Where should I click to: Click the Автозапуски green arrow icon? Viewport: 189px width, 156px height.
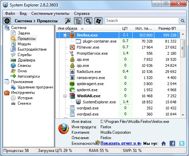13,76
